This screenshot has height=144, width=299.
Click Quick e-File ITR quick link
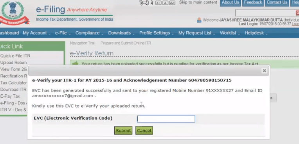pyautogui.click(x=15, y=56)
